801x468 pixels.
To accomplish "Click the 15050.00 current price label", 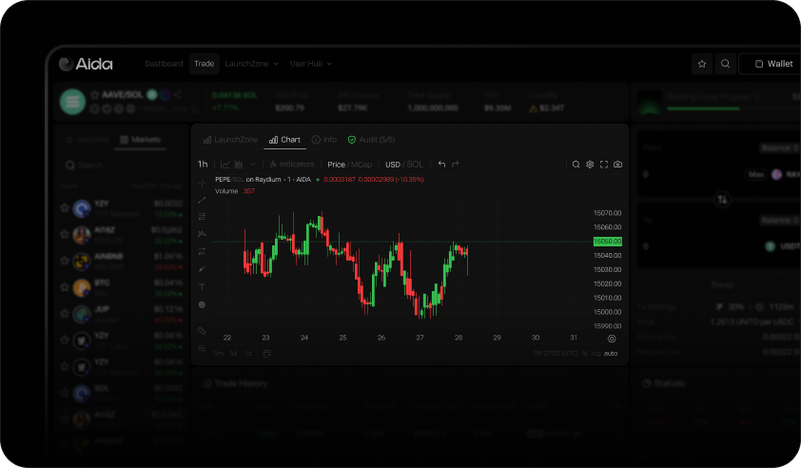I will pyautogui.click(x=606, y=242).
